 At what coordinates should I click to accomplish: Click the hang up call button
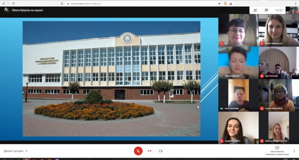click(149, 151)
